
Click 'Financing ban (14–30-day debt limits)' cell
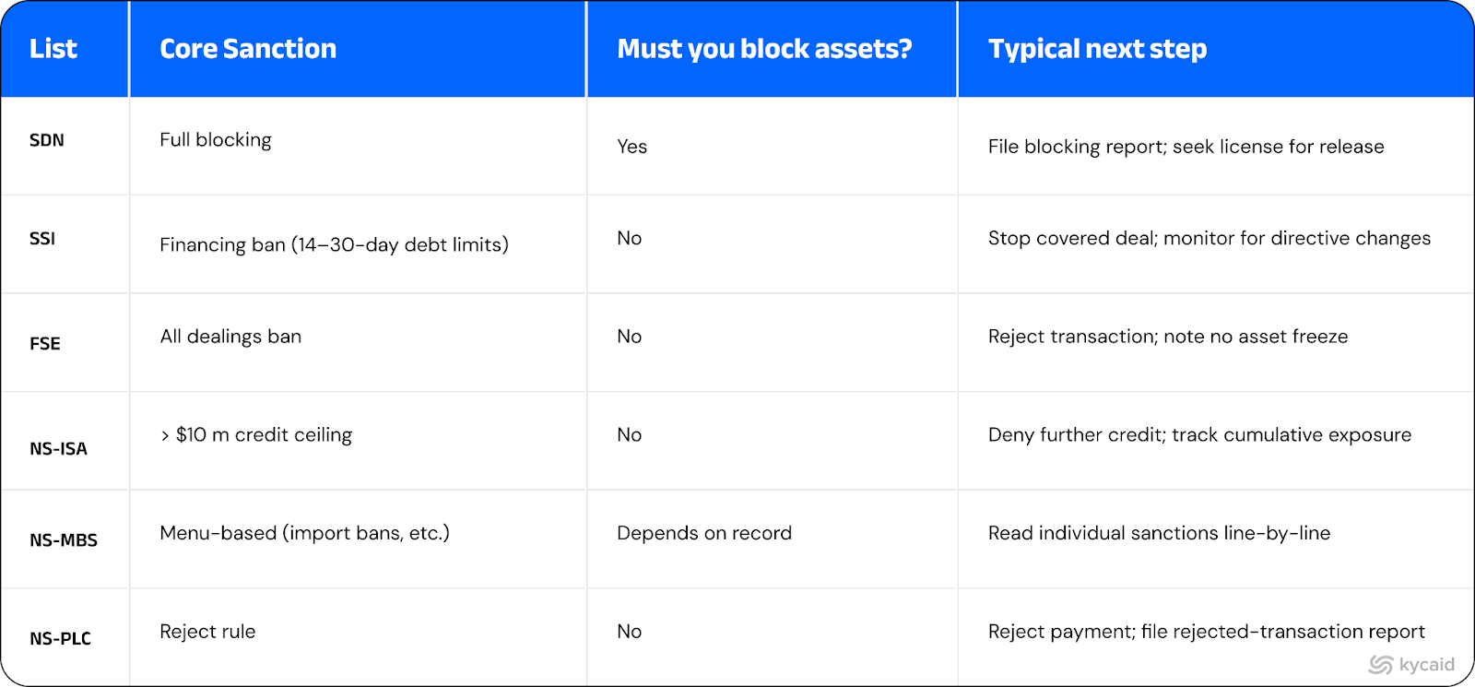coord(334,244)
